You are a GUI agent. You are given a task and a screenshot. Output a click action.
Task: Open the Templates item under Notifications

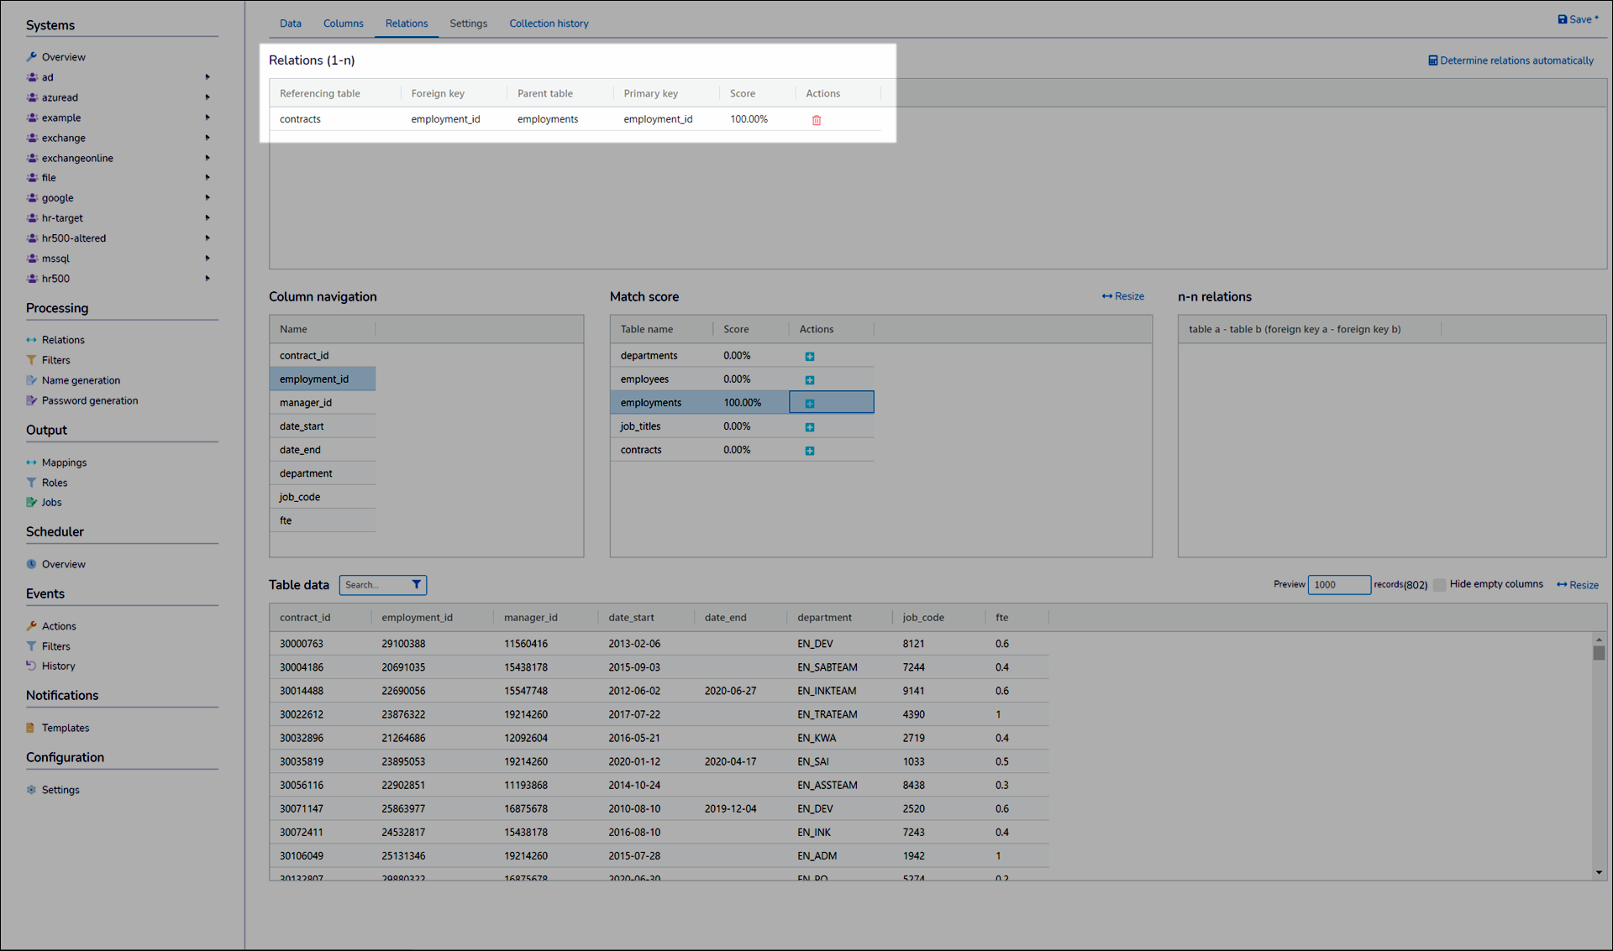[x=65, y=729]
